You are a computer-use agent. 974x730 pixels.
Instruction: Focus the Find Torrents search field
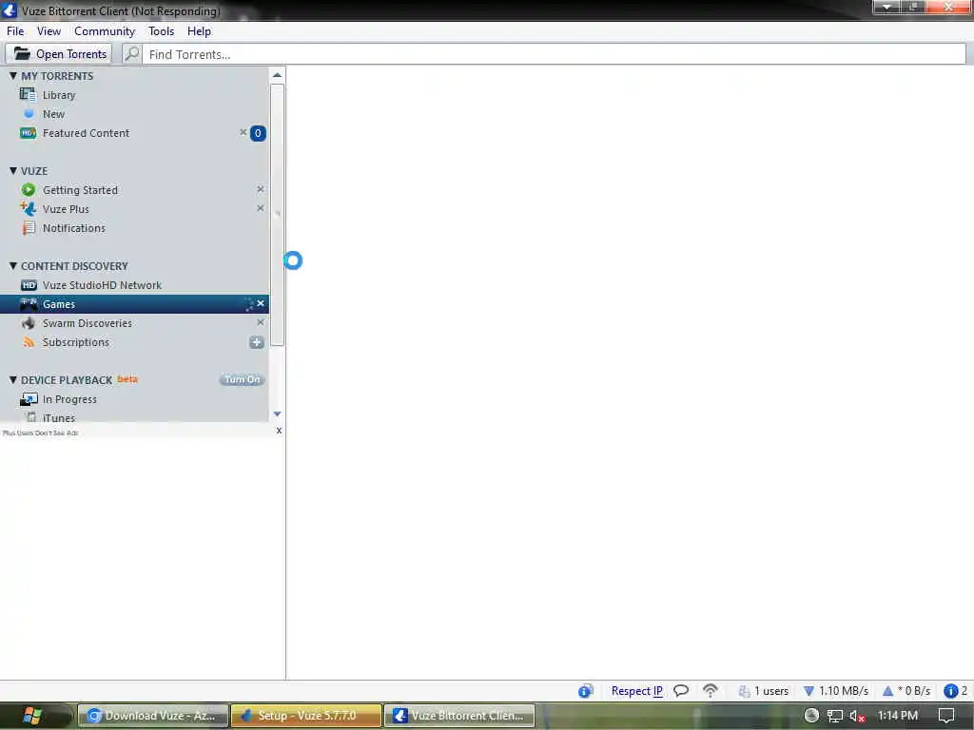(554, 54)
